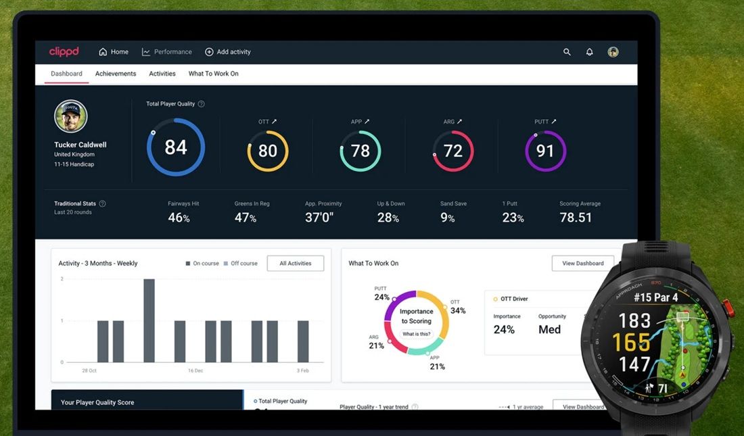Open All Activities dropdown button
Viewport: 744px width, 436px height.
296,264
